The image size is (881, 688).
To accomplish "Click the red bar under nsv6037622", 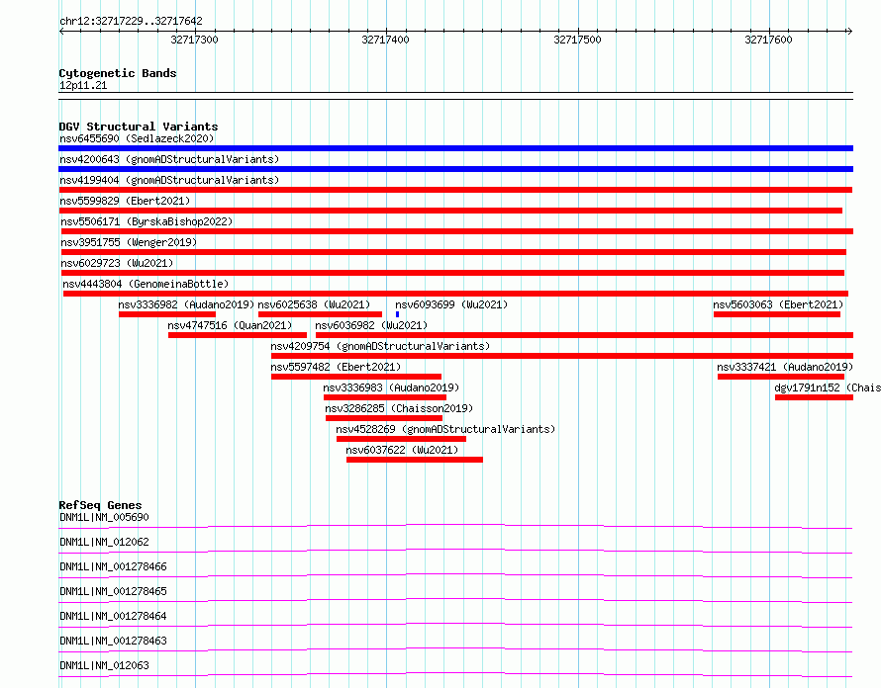I will click(415, 460).
